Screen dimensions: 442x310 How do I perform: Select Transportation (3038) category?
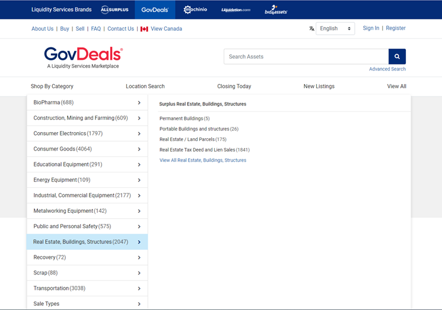59,288
